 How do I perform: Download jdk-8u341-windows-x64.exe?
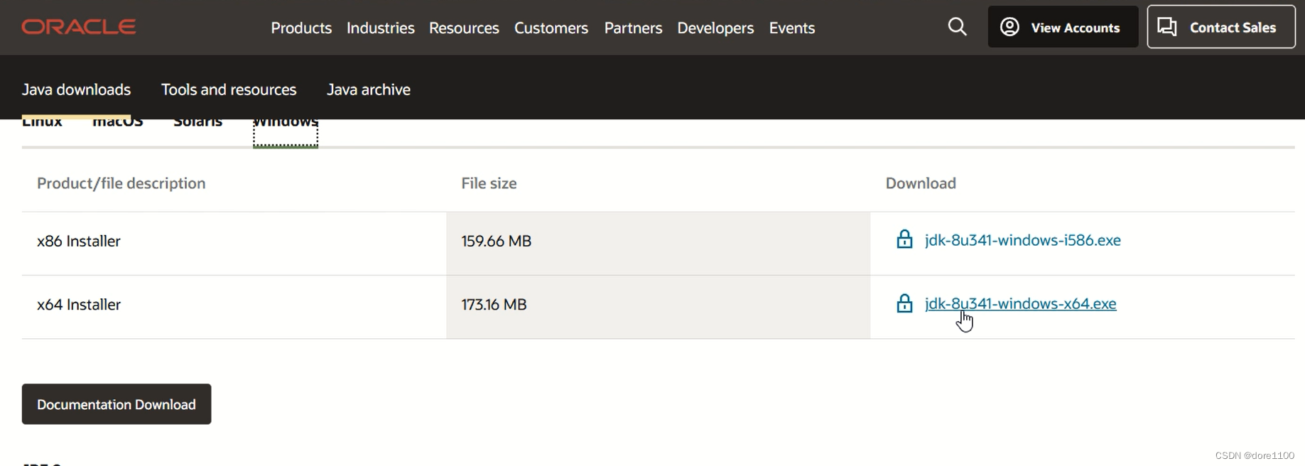point(1020,303)
